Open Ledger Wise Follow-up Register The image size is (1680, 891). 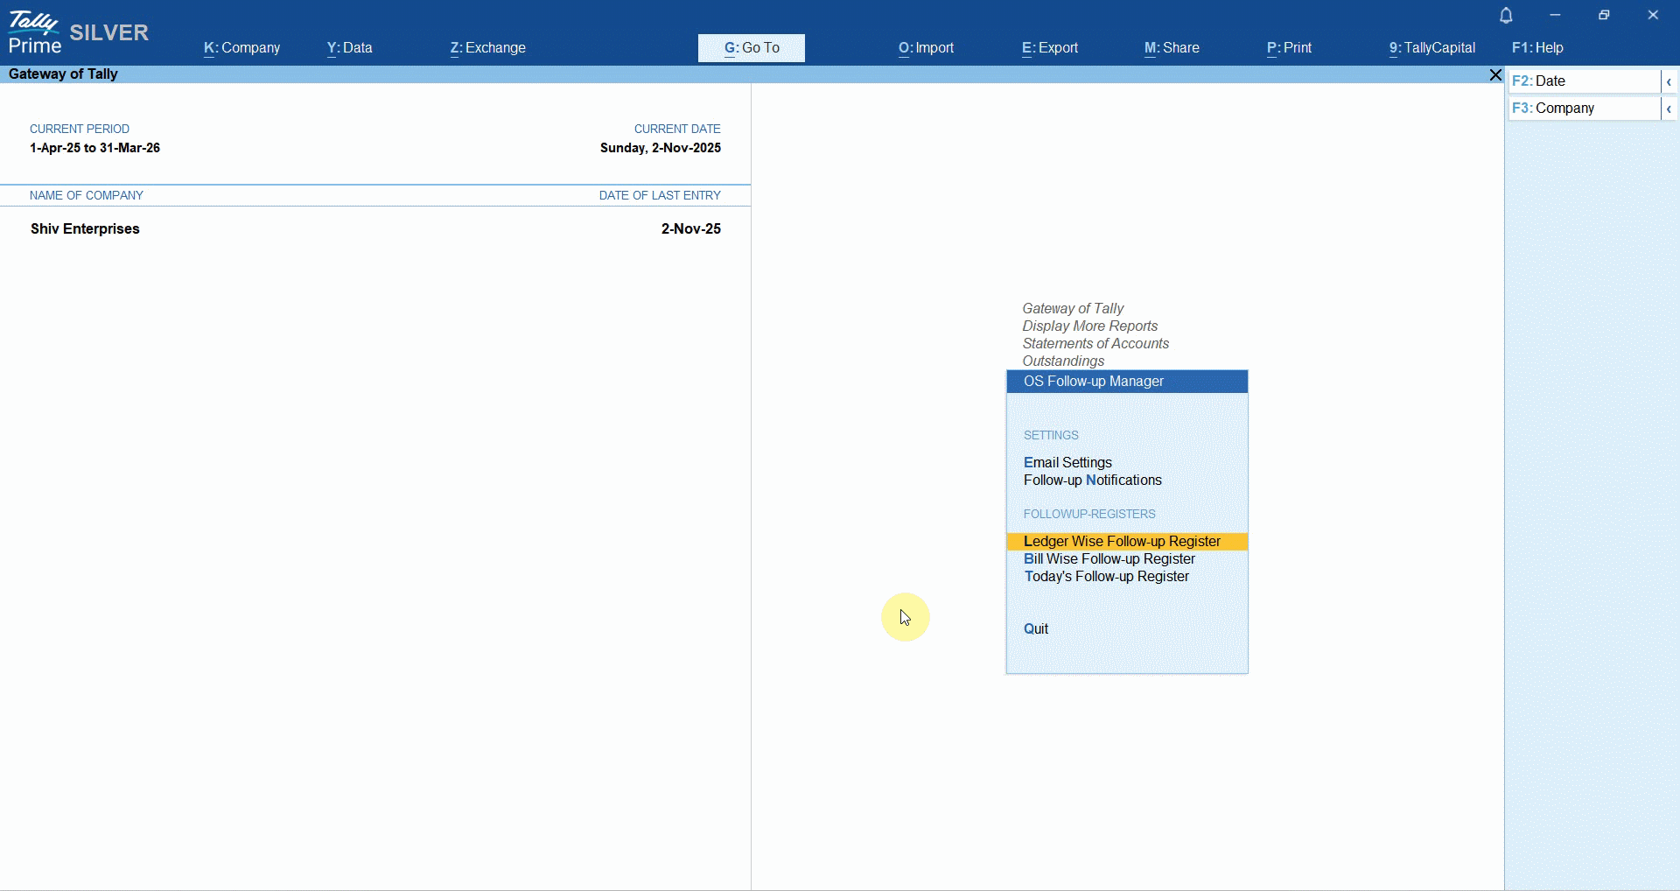(1122, 541)
